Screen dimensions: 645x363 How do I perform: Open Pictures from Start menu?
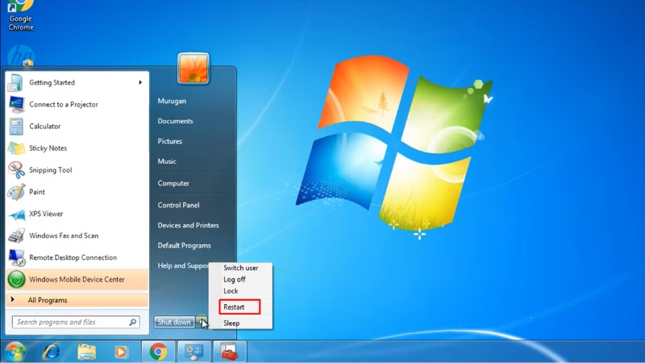pyautogui.click(x=170, y=141)
